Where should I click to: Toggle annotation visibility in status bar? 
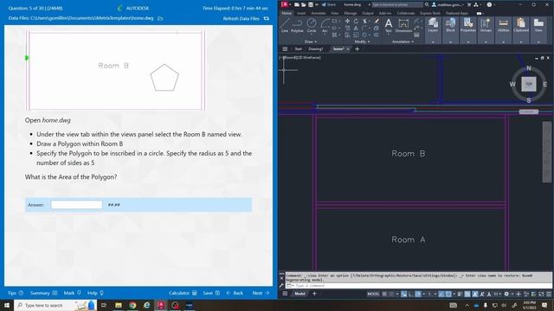coord(475,294)
